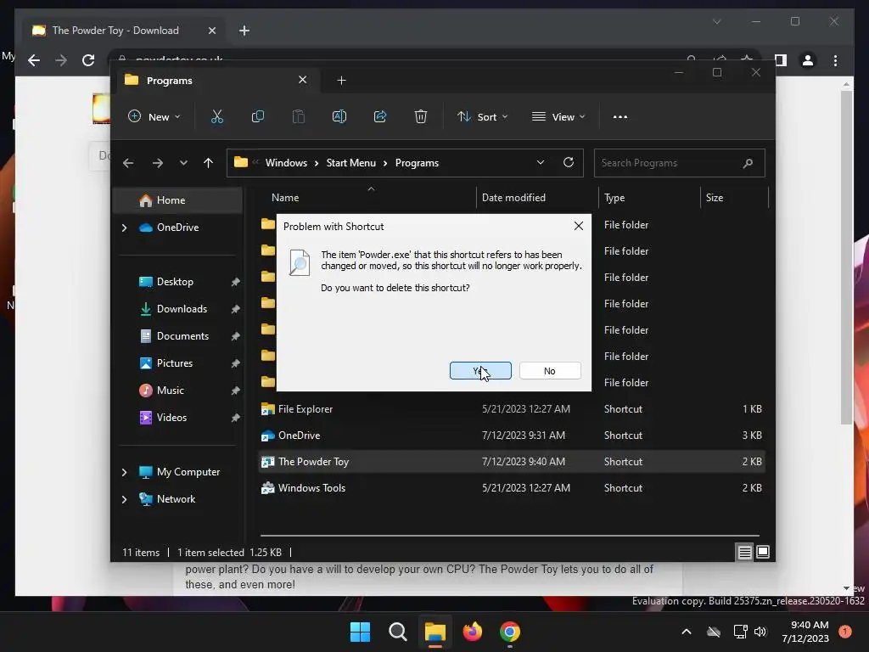Launch Firefox from the taskbar

[x=472, y=632]
